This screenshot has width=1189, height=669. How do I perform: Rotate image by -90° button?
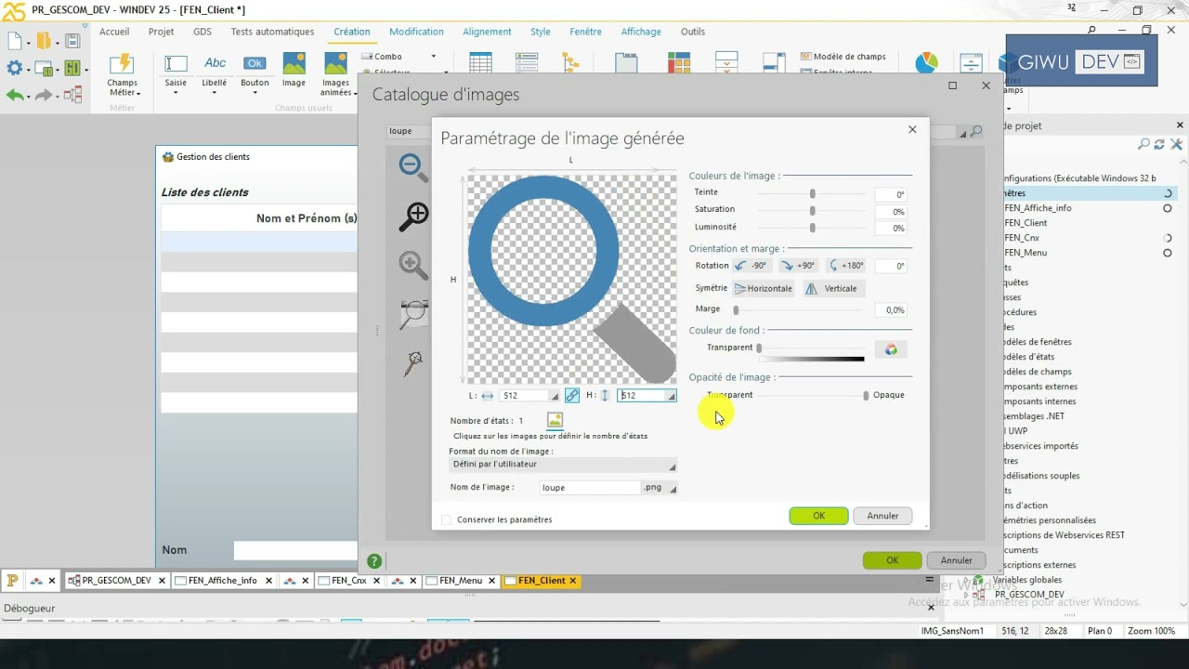click(751, 266)
